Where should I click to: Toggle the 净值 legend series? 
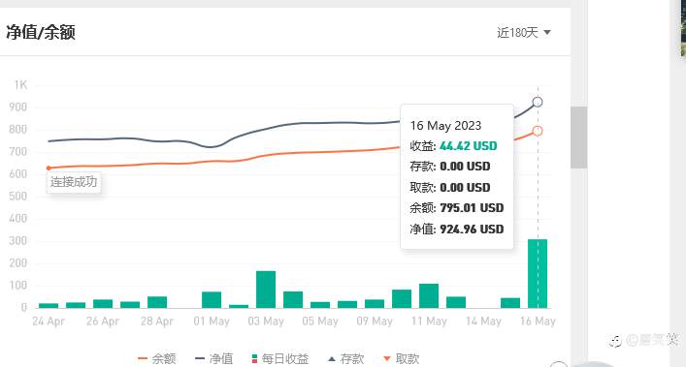pyautogui.click(x=213, y=358)
